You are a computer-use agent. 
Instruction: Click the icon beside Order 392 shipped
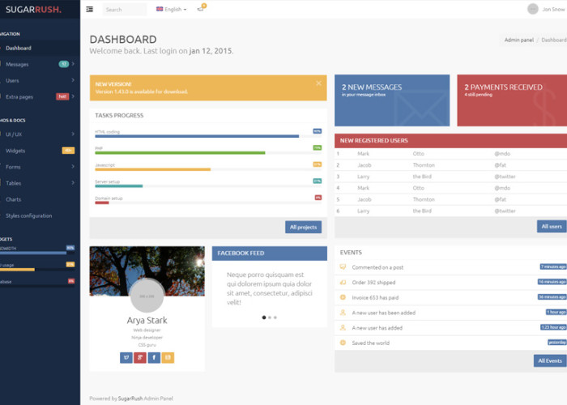click(343, 283)
